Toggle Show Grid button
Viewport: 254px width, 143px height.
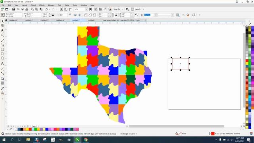point(100,9)
